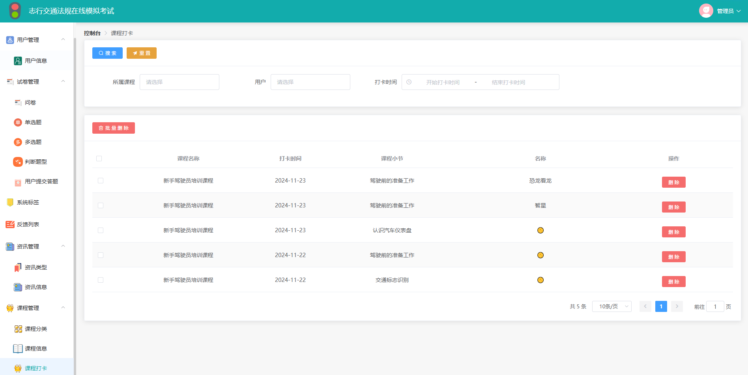This screenshot has width=748, height=375.
Task: Check the row for 恐龙看龙
Action: (101, 181)
